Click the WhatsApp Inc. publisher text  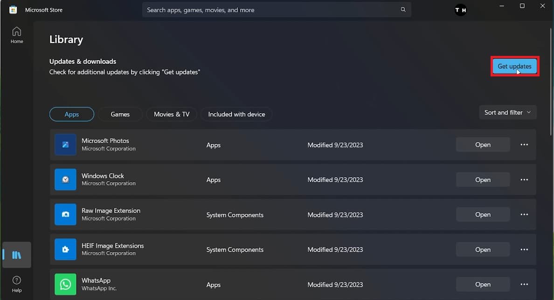pyautogui.click(x=99, y=288)
